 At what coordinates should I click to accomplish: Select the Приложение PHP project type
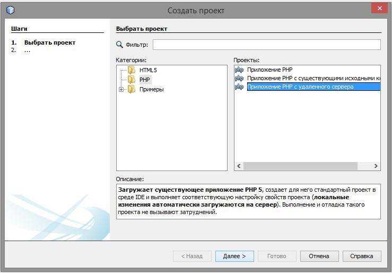coord(270,70)
